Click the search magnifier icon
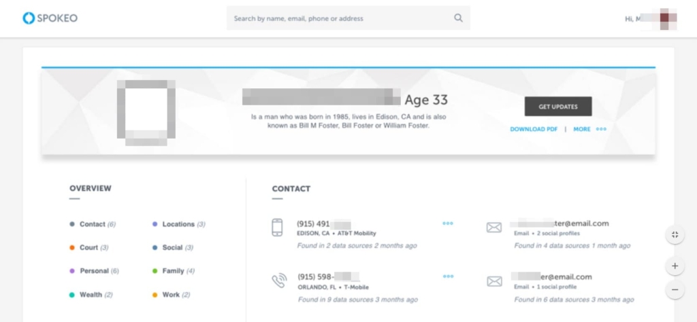The image size is (697, 322). 458,18
